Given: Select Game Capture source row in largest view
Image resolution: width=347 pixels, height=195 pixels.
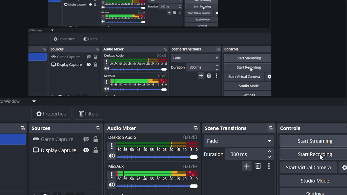Looking at the screenshot, I should tap(66, 139).
